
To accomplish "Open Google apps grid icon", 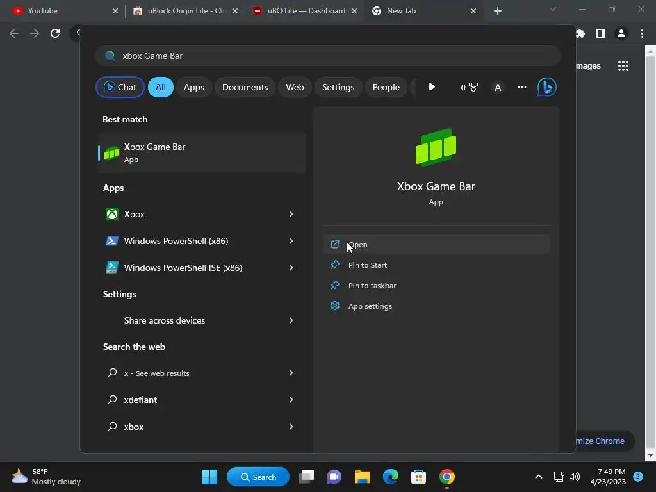I will tap(623, 66).
